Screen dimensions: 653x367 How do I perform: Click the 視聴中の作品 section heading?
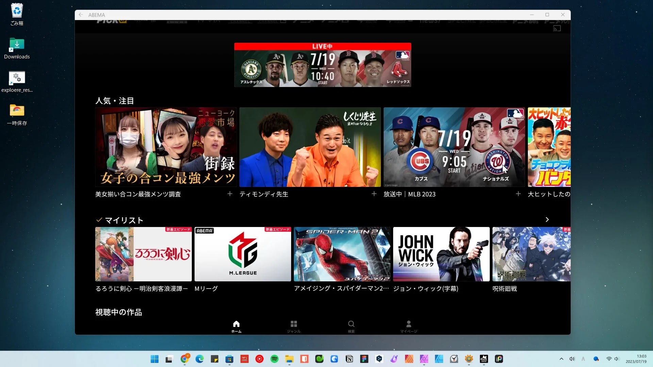(x=119, y=312)
